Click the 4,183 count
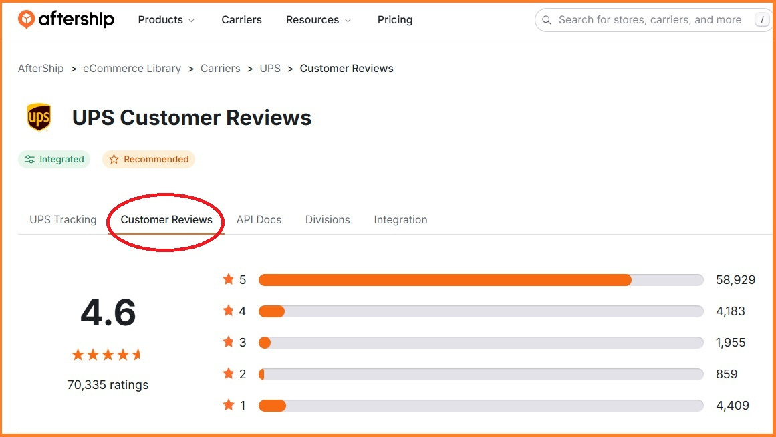Viewport: 776px width, 437px height. point(731,311)
